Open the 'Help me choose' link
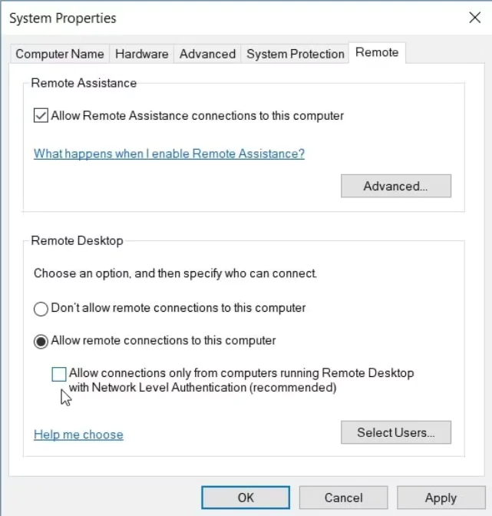The height and width of the screenshot is (516, 492). coord(78,435)
